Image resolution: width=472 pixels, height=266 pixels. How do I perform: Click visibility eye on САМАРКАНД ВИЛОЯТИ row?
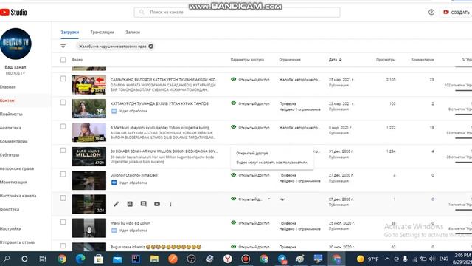pos(233,79)
